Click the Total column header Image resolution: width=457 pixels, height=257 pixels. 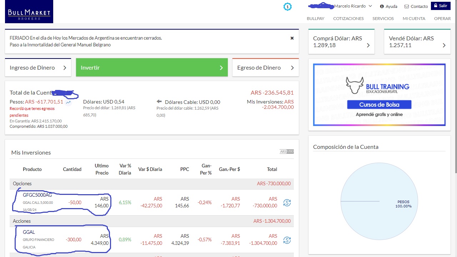(x=272, y=169)
